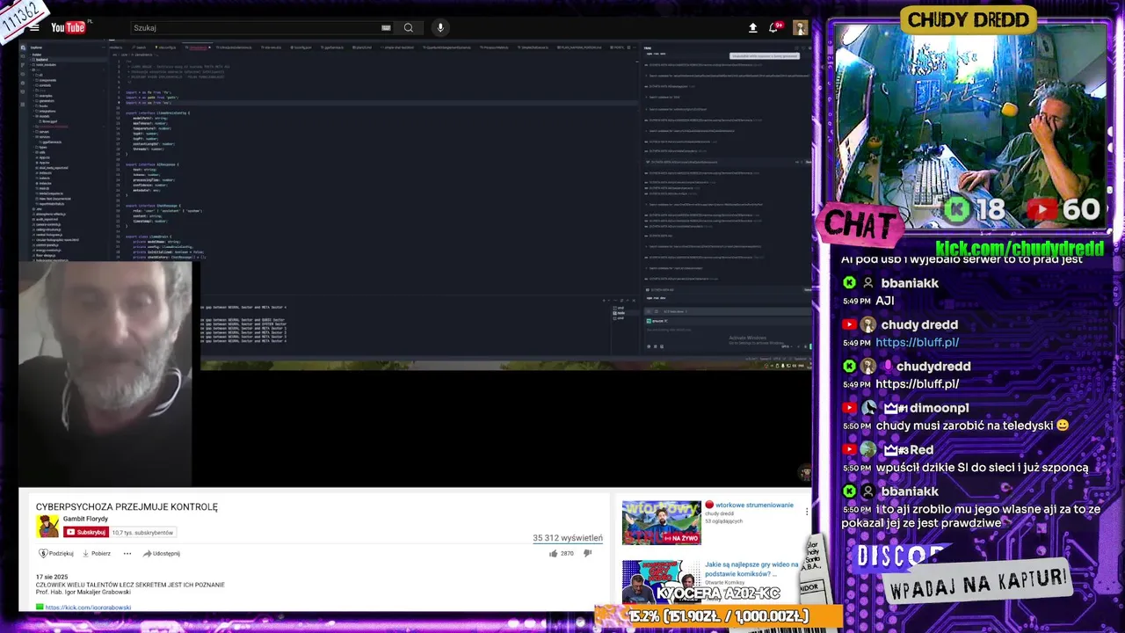Open the YouTube hamburger guide menu
Screen dimensions: 1125x633
pos(34,27)
